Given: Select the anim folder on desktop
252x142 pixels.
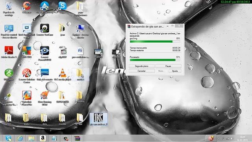Looking at the screenshot, I should click(x=8, y=119).
